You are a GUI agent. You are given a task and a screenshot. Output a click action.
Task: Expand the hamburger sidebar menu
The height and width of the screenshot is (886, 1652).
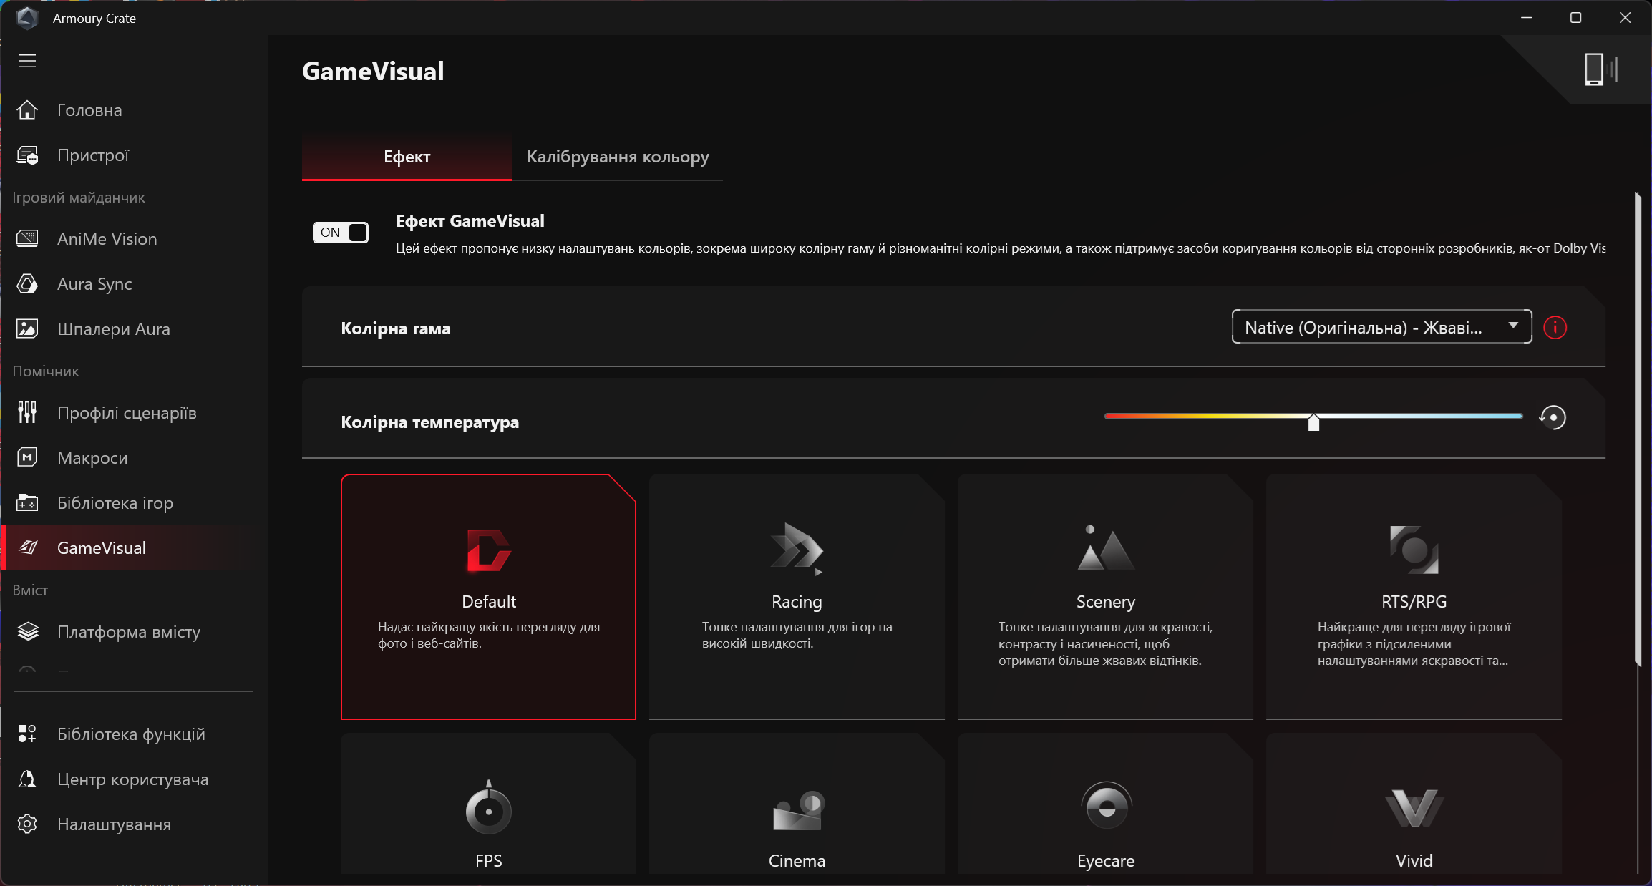coord(27,61)
